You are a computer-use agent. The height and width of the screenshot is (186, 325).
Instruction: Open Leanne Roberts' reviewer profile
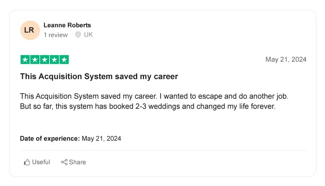[x=67, y=25]
